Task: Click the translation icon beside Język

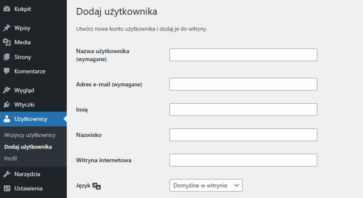Action: (97, 186)
